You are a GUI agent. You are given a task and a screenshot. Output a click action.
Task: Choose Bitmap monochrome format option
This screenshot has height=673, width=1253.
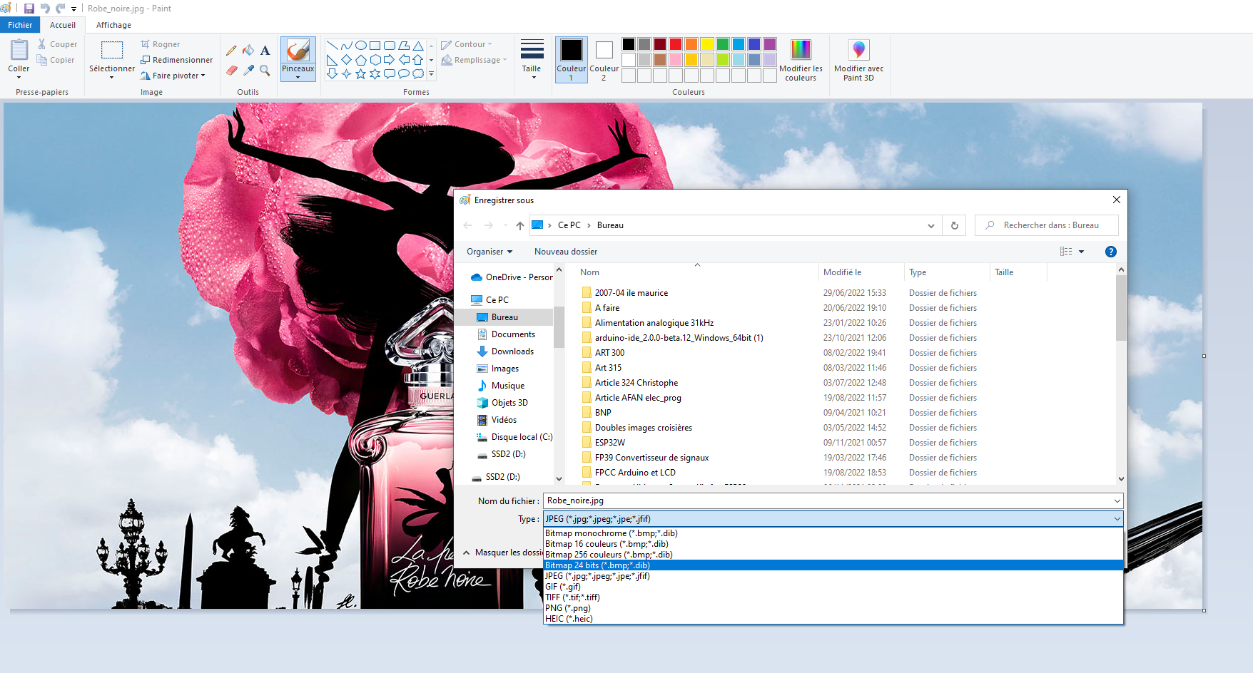click(833, 533)
